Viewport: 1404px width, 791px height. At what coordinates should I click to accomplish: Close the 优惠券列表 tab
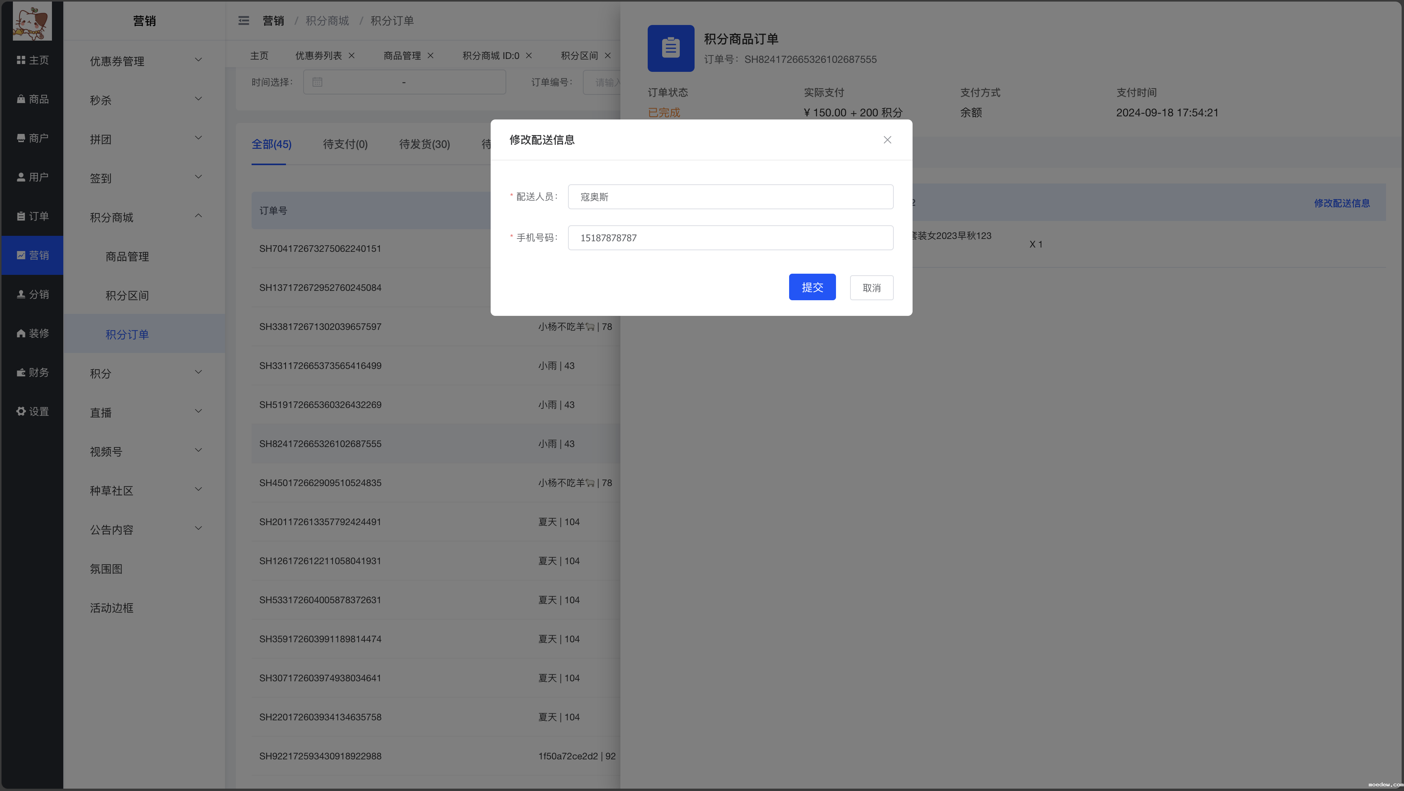352,55
